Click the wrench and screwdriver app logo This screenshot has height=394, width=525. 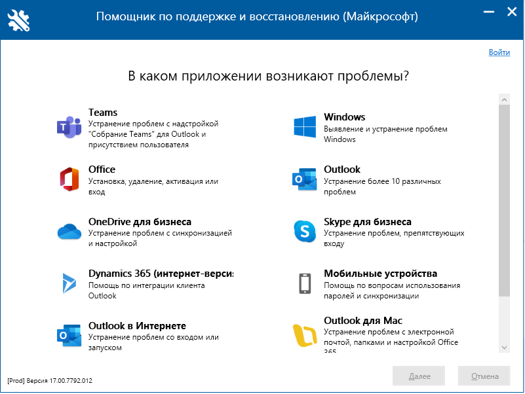coord(19,20)
